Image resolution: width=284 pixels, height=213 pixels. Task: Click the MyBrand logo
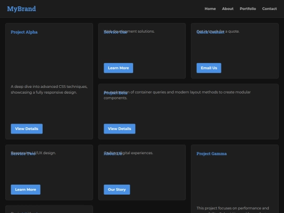coord(22,9)
